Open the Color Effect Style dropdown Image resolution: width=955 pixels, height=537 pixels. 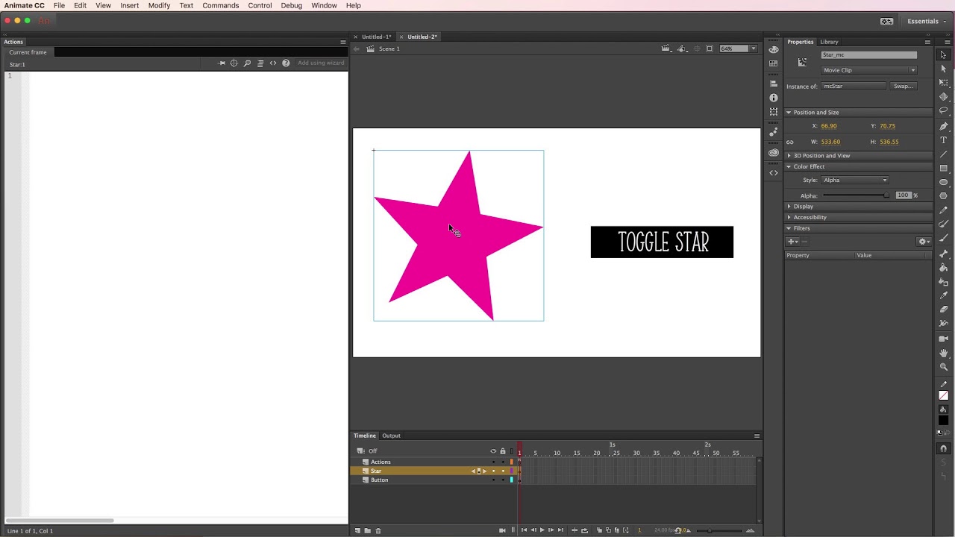pos(855,180)
